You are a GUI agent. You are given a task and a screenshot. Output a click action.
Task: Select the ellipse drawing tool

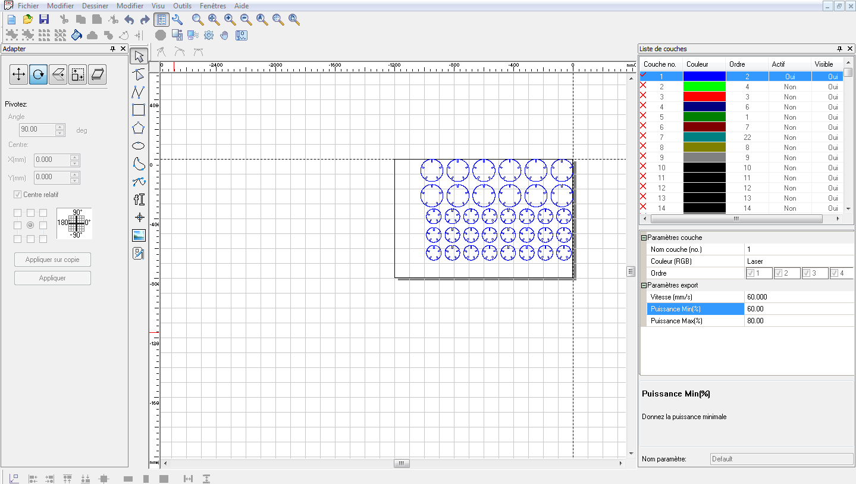coord(139,145)
